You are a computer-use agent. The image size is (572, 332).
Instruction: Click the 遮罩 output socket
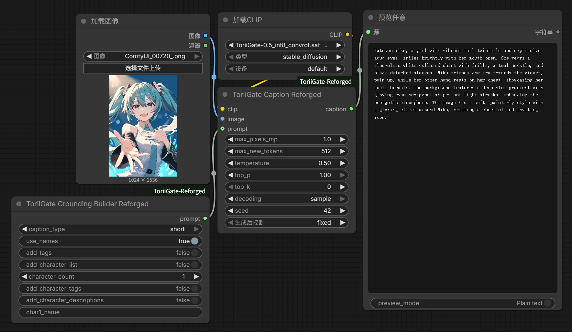coord(205,46)
